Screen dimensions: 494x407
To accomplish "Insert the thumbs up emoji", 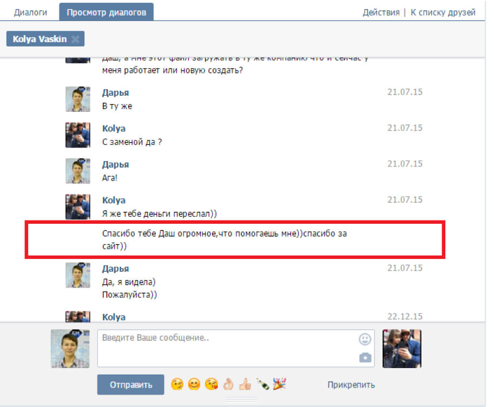I will point(246,384).
